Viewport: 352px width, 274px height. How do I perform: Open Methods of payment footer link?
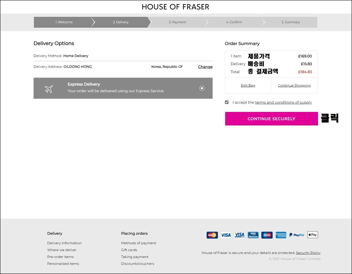pyautogui.click(x=139, y=243)
